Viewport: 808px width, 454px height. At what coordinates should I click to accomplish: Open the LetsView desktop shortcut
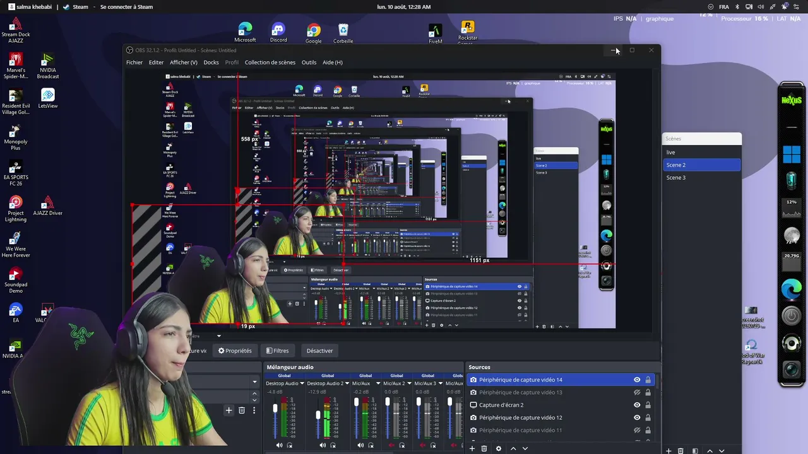point(48,98)
